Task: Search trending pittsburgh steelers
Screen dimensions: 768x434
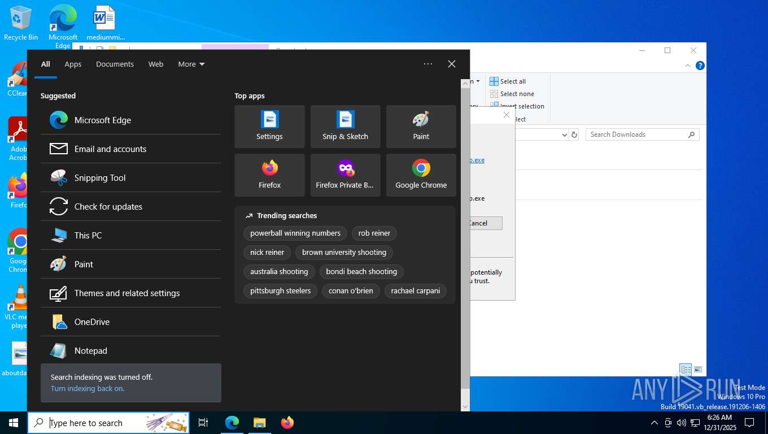Action: [280, 290]
